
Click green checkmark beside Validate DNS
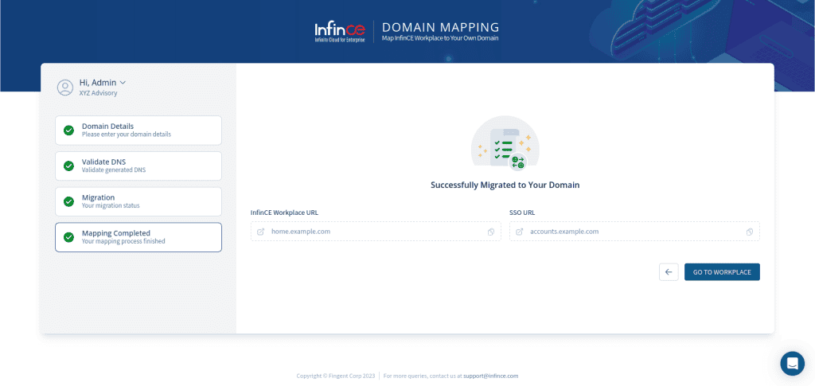point(68,166)
